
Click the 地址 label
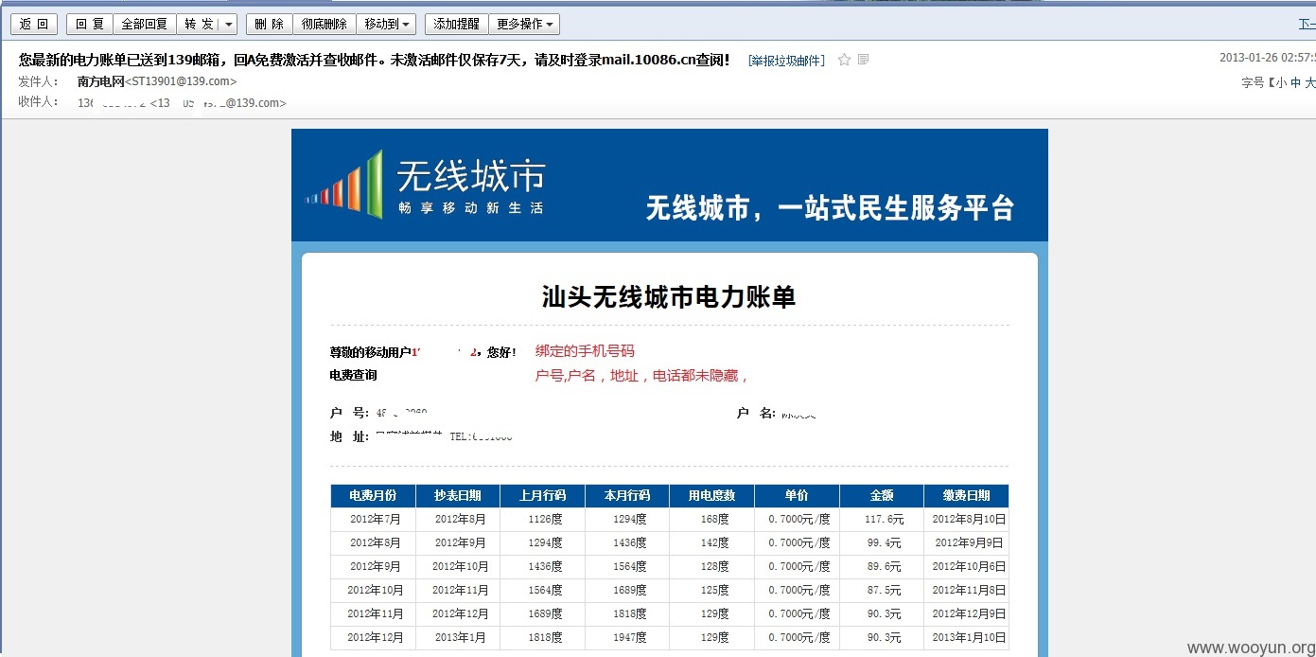click(x=348, y=436)
